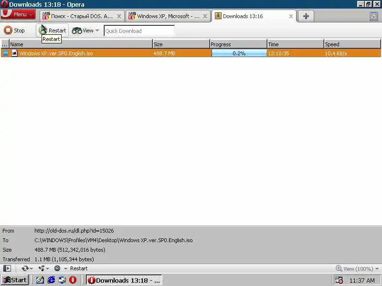This screenshot has height=286, width=382.
Task: Toggle the panel button in status bar
Action: [x=7, y=268]
